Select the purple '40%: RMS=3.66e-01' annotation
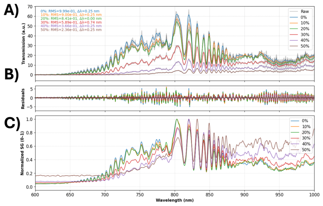This screenshot has width=323, height=206. click(x=71, y=26)
